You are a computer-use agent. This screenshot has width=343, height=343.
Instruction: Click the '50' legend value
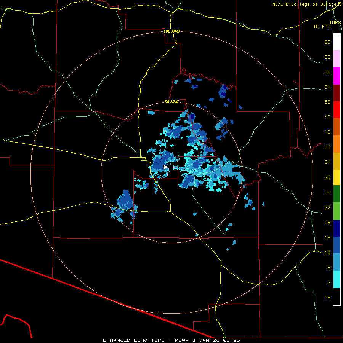(x=327, y=102)
